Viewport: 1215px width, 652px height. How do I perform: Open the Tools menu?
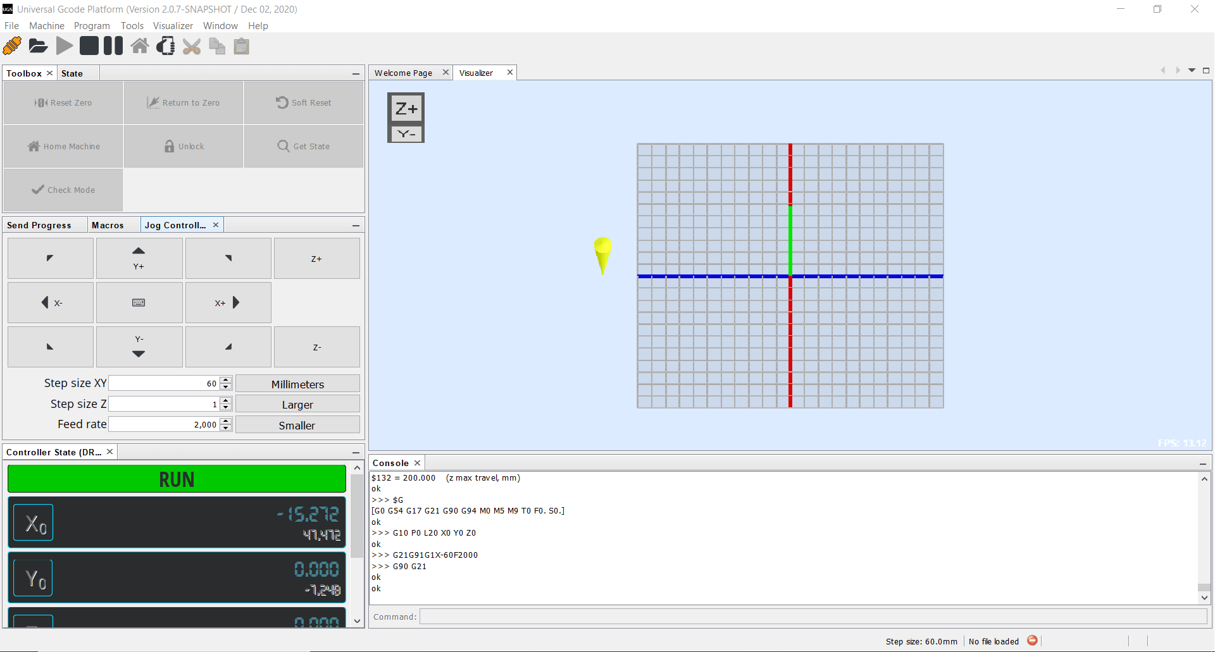point(132,26)
